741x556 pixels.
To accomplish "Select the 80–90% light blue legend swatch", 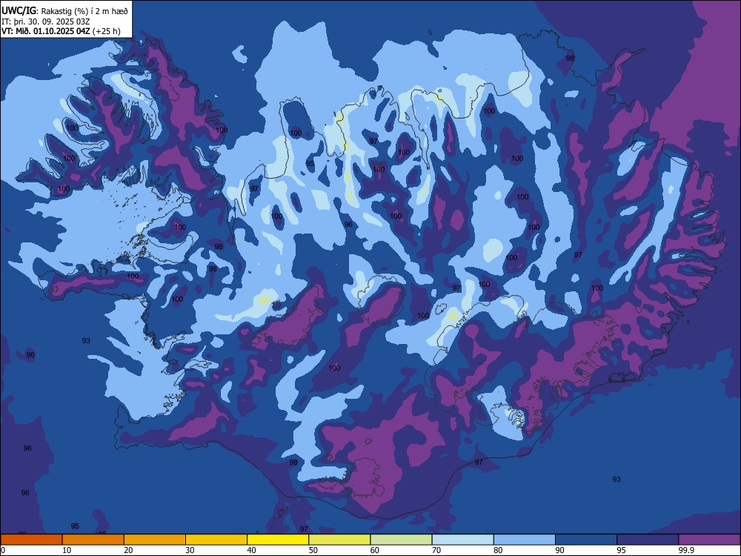I will (x=525, y=540).
